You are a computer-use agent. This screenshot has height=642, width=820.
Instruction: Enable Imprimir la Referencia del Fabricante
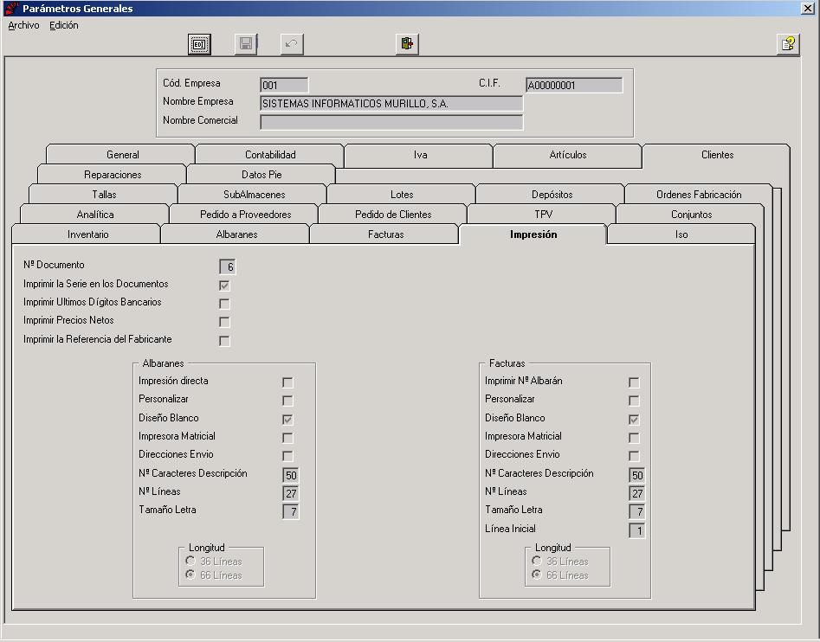[224, 341]
